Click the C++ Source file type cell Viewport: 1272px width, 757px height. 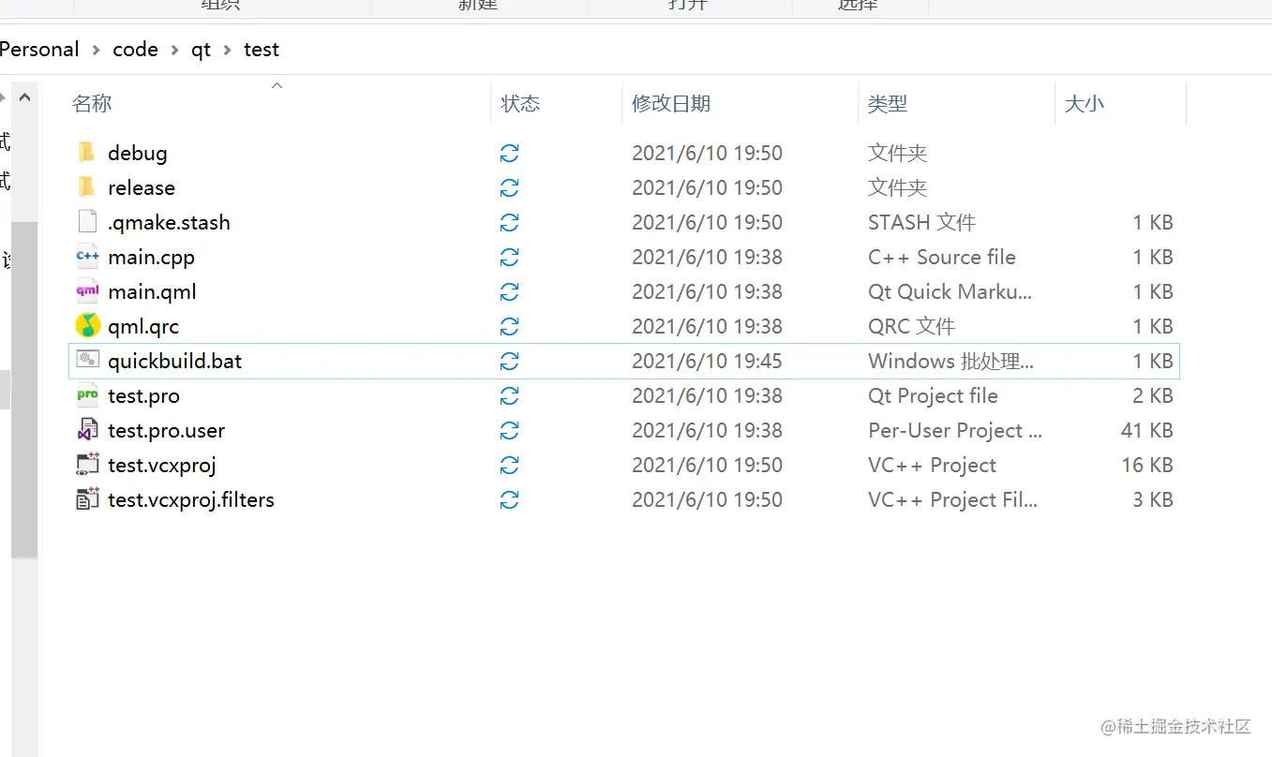coord(941,257)
